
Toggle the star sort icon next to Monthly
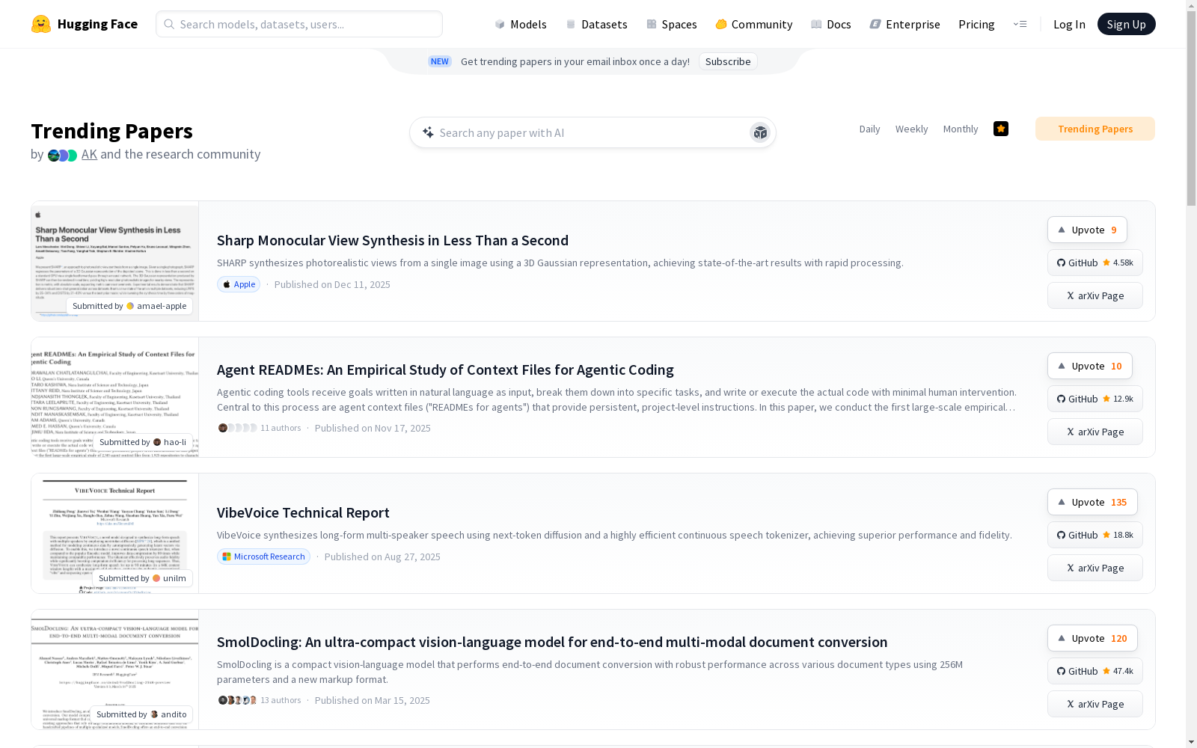tap(1001, 129)
